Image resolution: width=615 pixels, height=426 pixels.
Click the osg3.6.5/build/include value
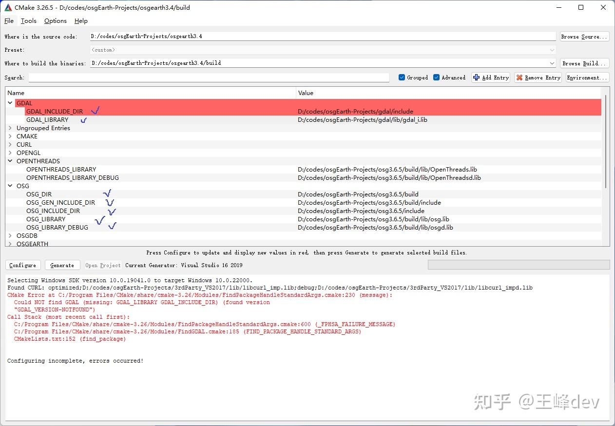(x=369, y=202)
